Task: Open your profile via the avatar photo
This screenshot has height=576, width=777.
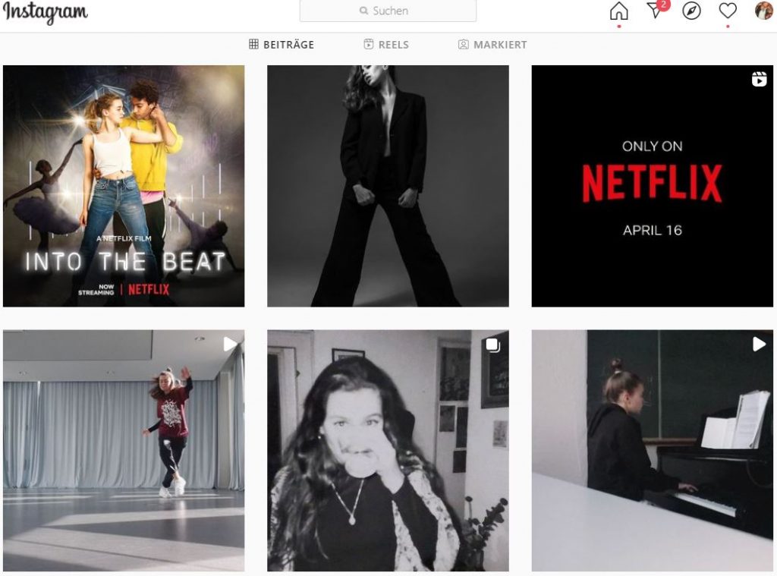Action: pos(763,11)
